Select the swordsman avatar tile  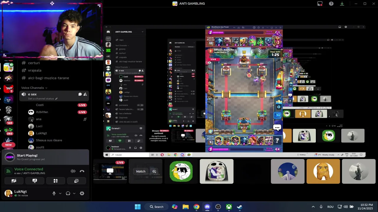(x=359, y=171)
